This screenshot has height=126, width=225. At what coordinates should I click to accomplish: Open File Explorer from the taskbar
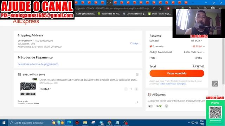point(85,123)
